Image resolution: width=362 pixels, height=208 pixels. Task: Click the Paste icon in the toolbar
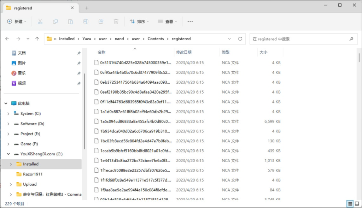pos(70,22)
